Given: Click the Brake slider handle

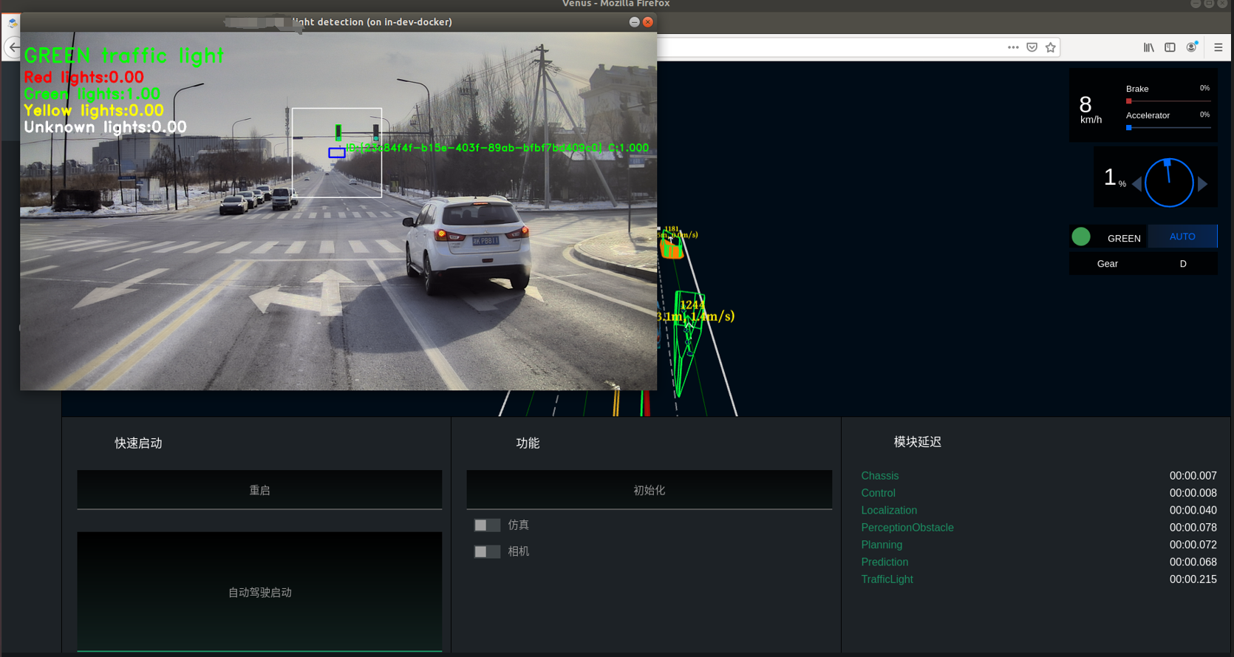Looking at the screenshot, I should (x=1128, y=101).
